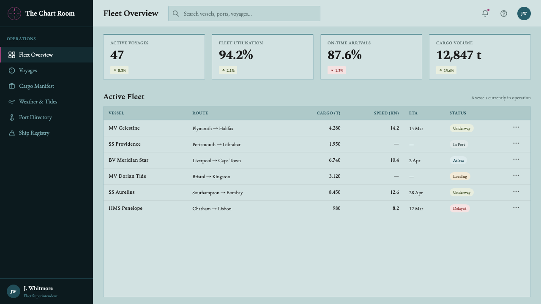
Task: Click the 8.3% trend badge
Action: click(x=119, y=71)
